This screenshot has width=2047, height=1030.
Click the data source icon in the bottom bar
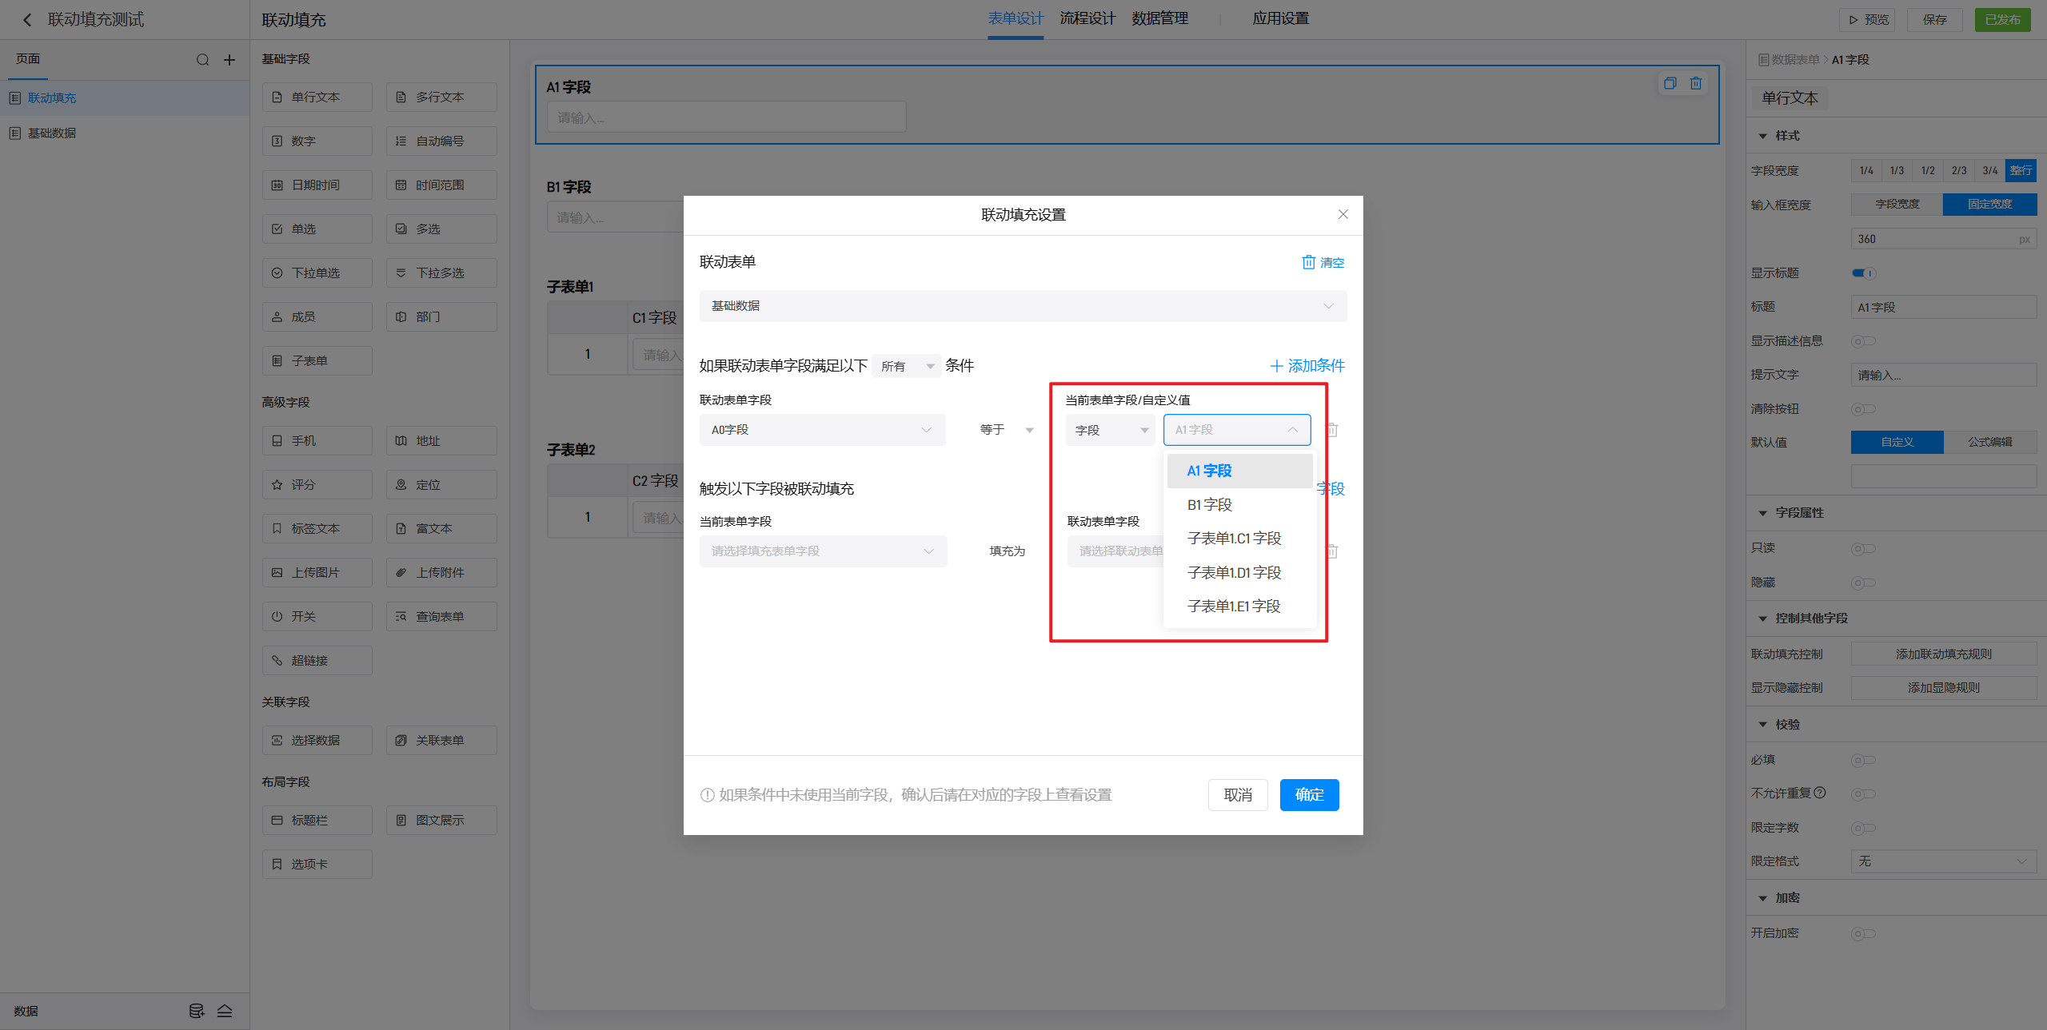tap(196, 1011)
